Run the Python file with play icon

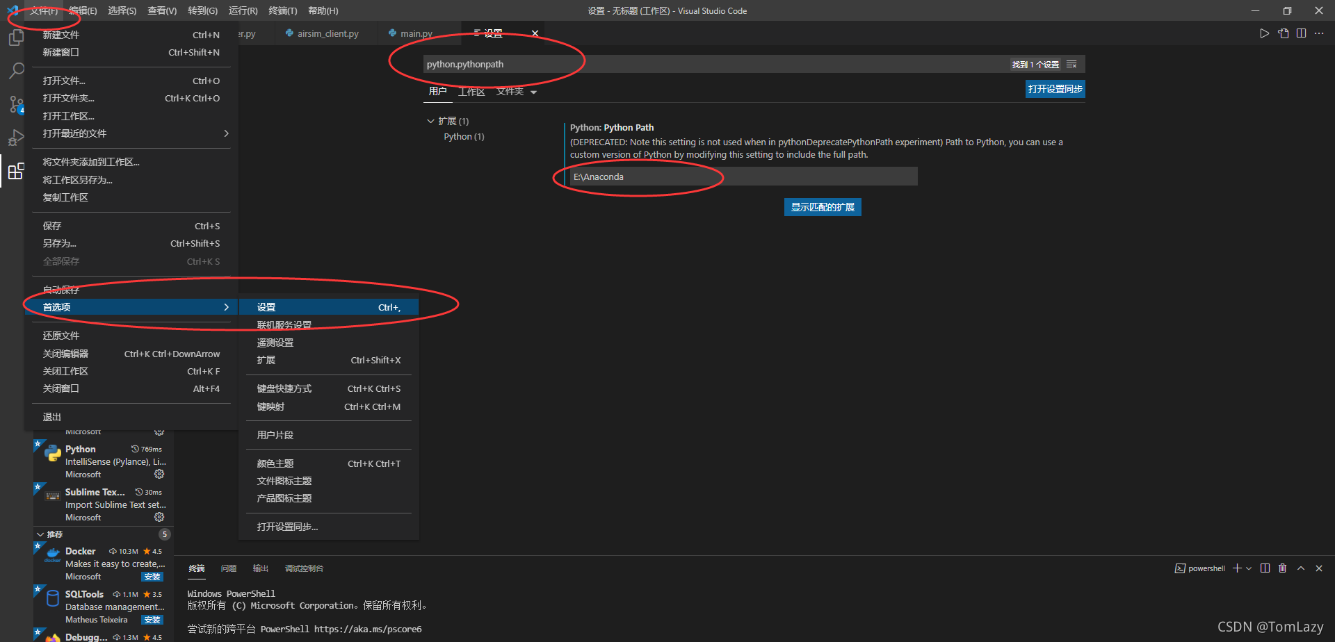[1264, 33]
